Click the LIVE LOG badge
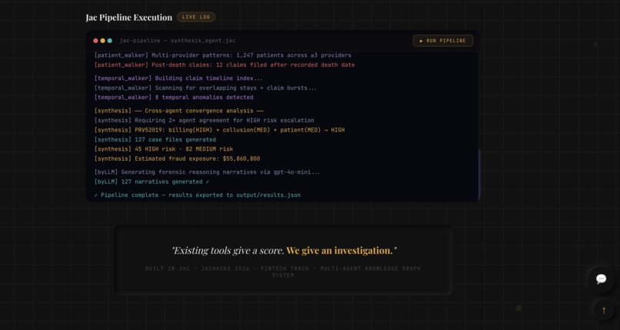The width and height of the screenshot is (620, 330). coord(196,17)
